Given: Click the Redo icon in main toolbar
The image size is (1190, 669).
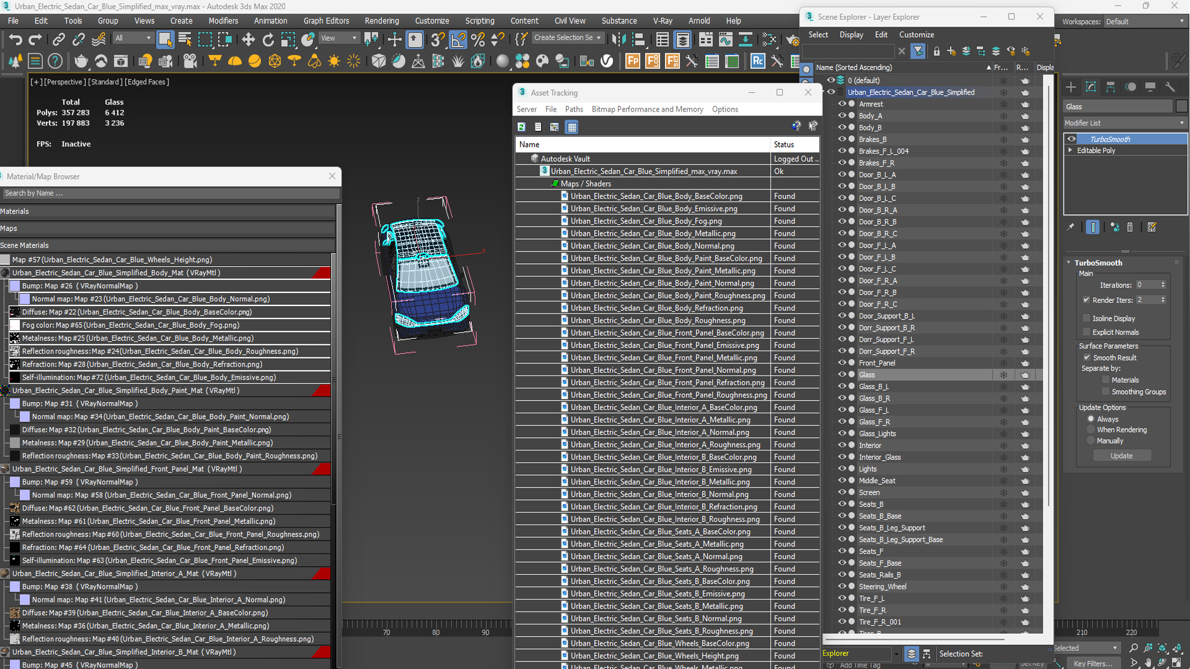Looking at the screenshot, I should pos(35,40).
